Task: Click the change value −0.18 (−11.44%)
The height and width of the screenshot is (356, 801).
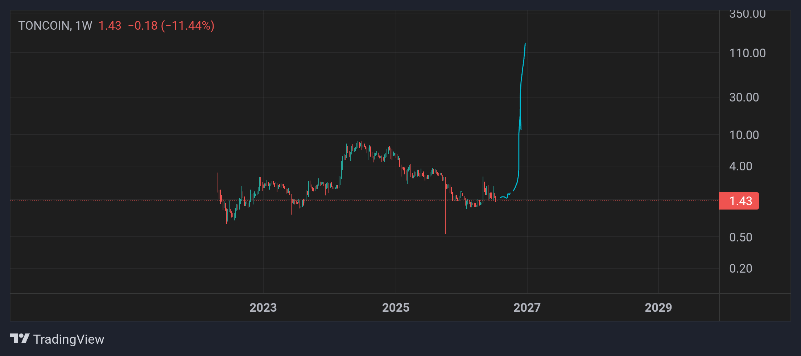Action: (171, 26)
